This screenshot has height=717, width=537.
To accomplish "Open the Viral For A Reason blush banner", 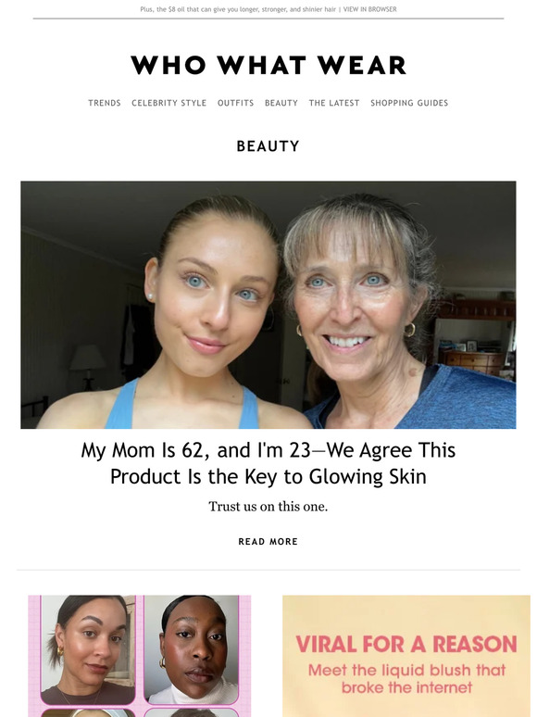I will click(406, 656).
